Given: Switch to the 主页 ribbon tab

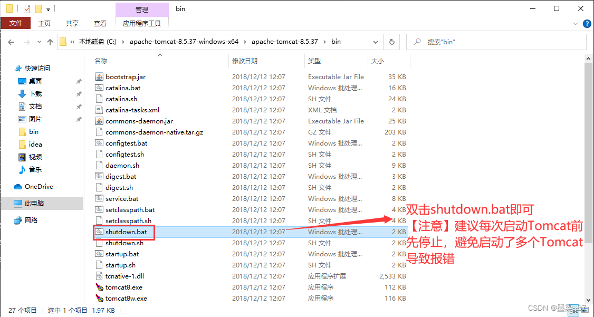Looking at the screenshot, I should pos(44,24).
